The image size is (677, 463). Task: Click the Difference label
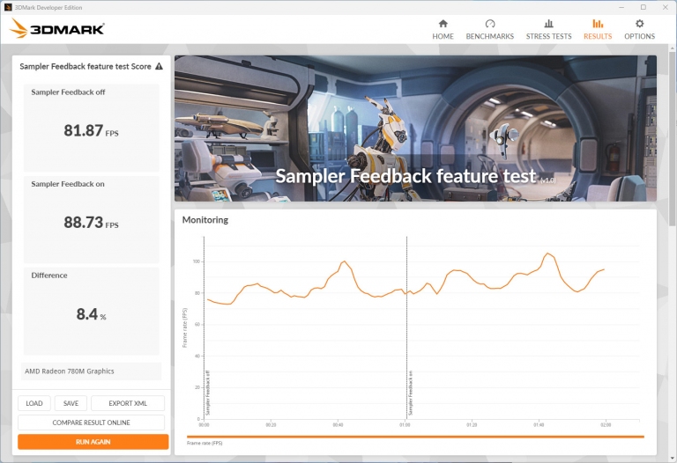coord(49,275)
